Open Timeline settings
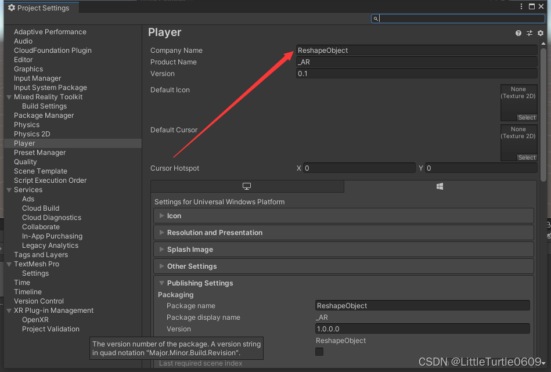Image resolution: width=551 pixels, height=372 pixels. 28,292
